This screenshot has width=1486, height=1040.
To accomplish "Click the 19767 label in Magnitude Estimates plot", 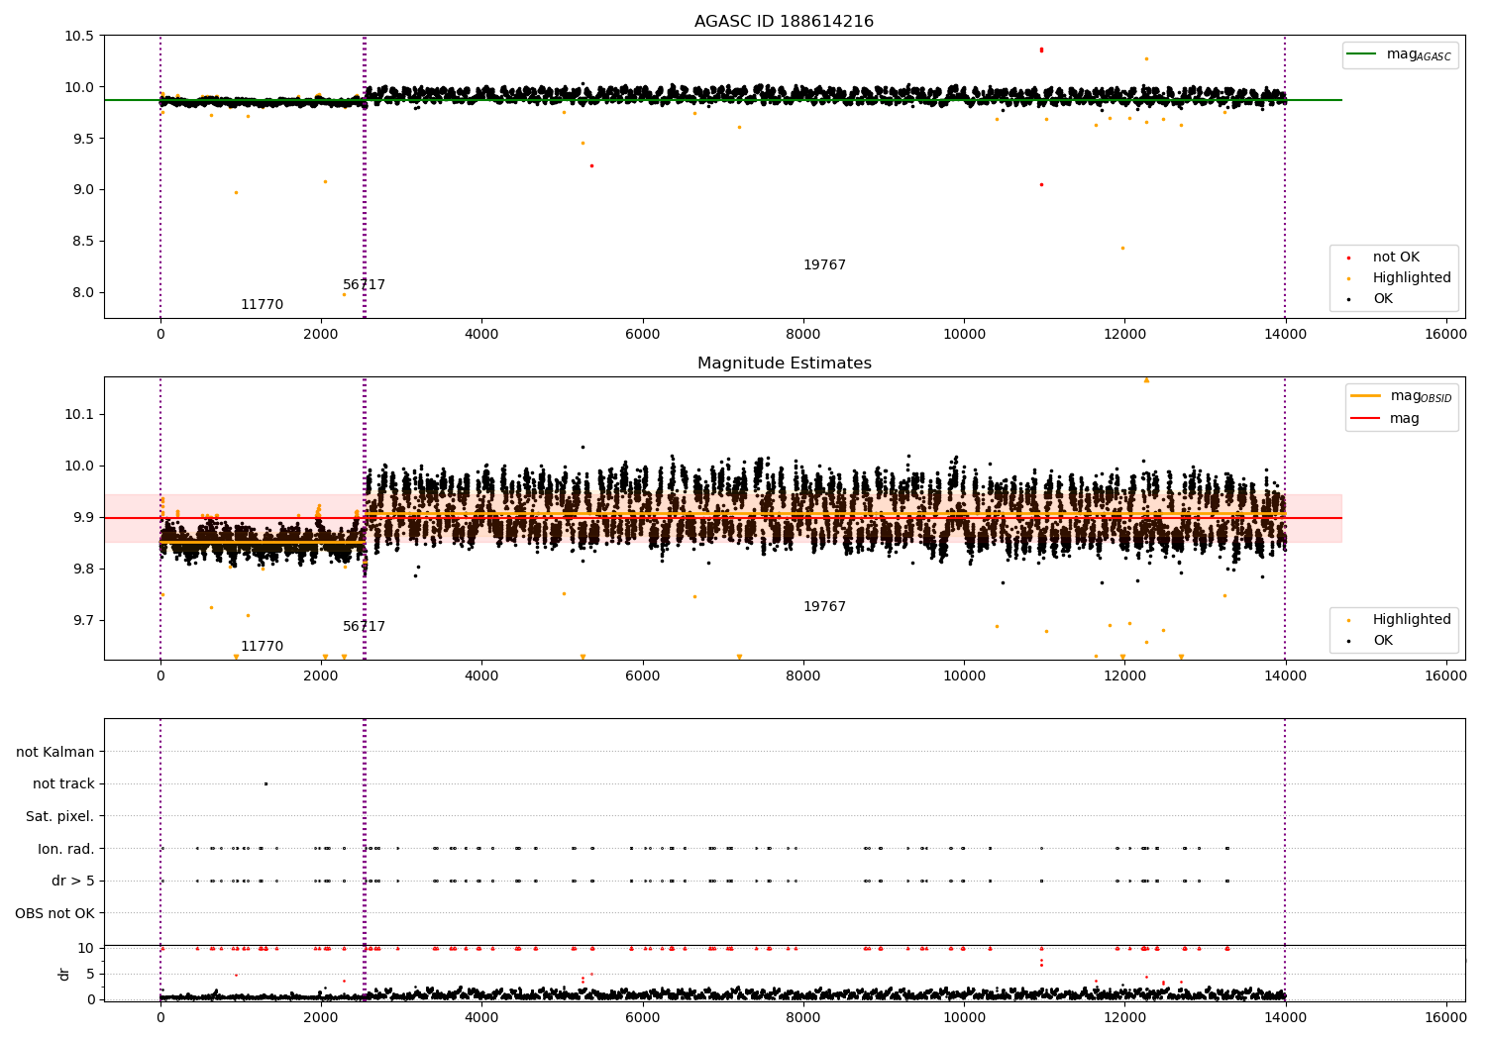I will coord(824,607).
